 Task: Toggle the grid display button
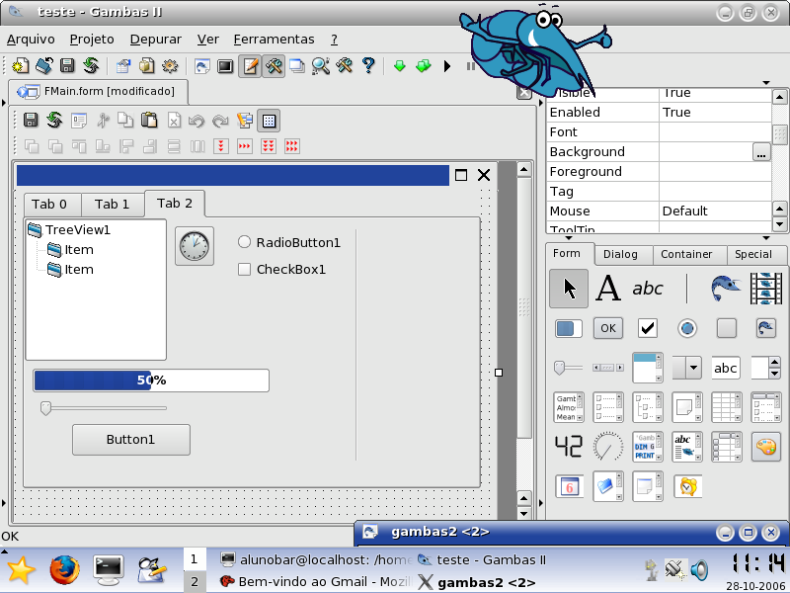tap(269, 121)
